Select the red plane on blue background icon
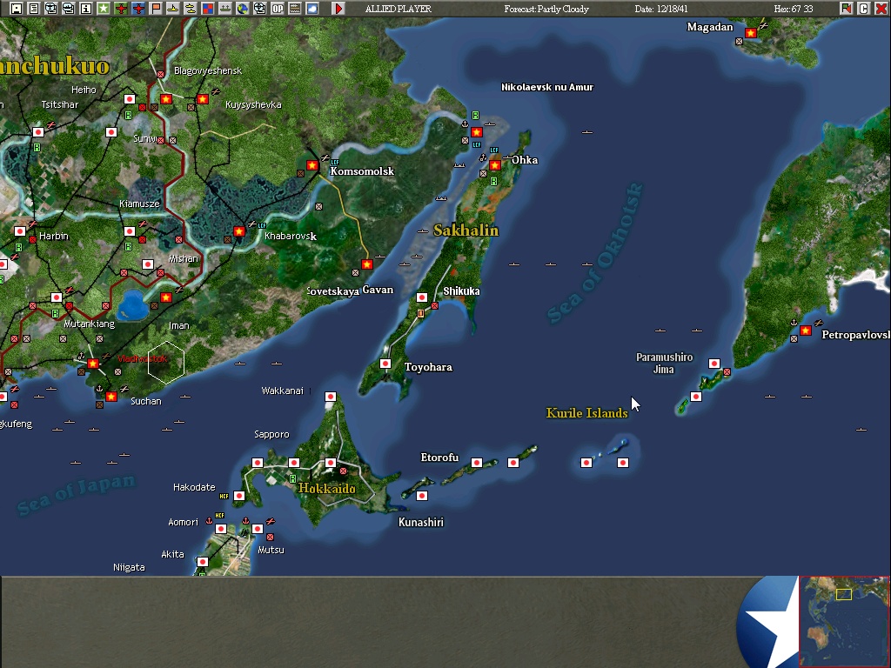 coord(138,9)
